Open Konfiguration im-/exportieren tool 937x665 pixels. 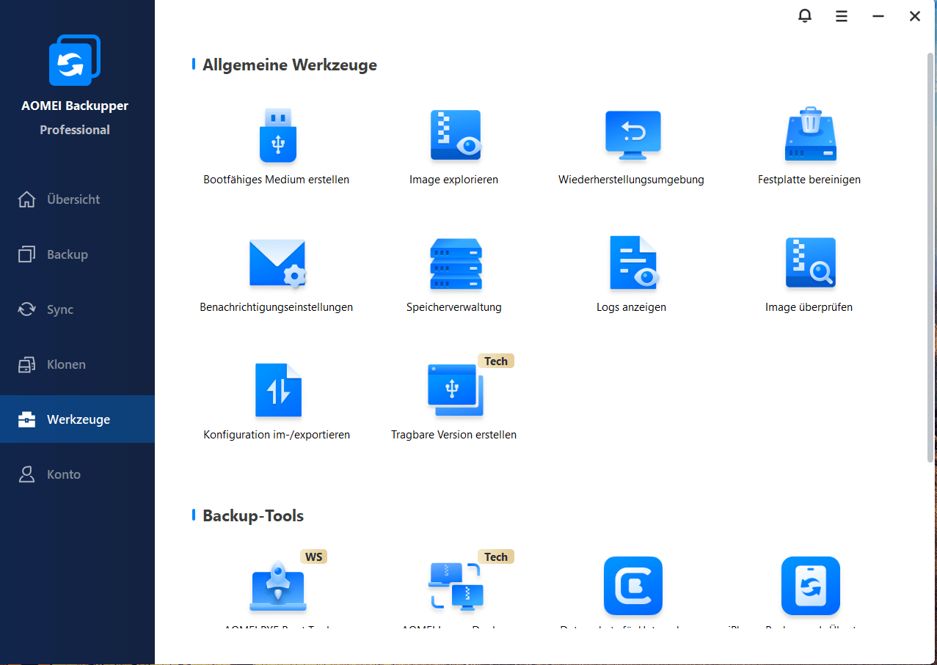(x=277, y=391)
